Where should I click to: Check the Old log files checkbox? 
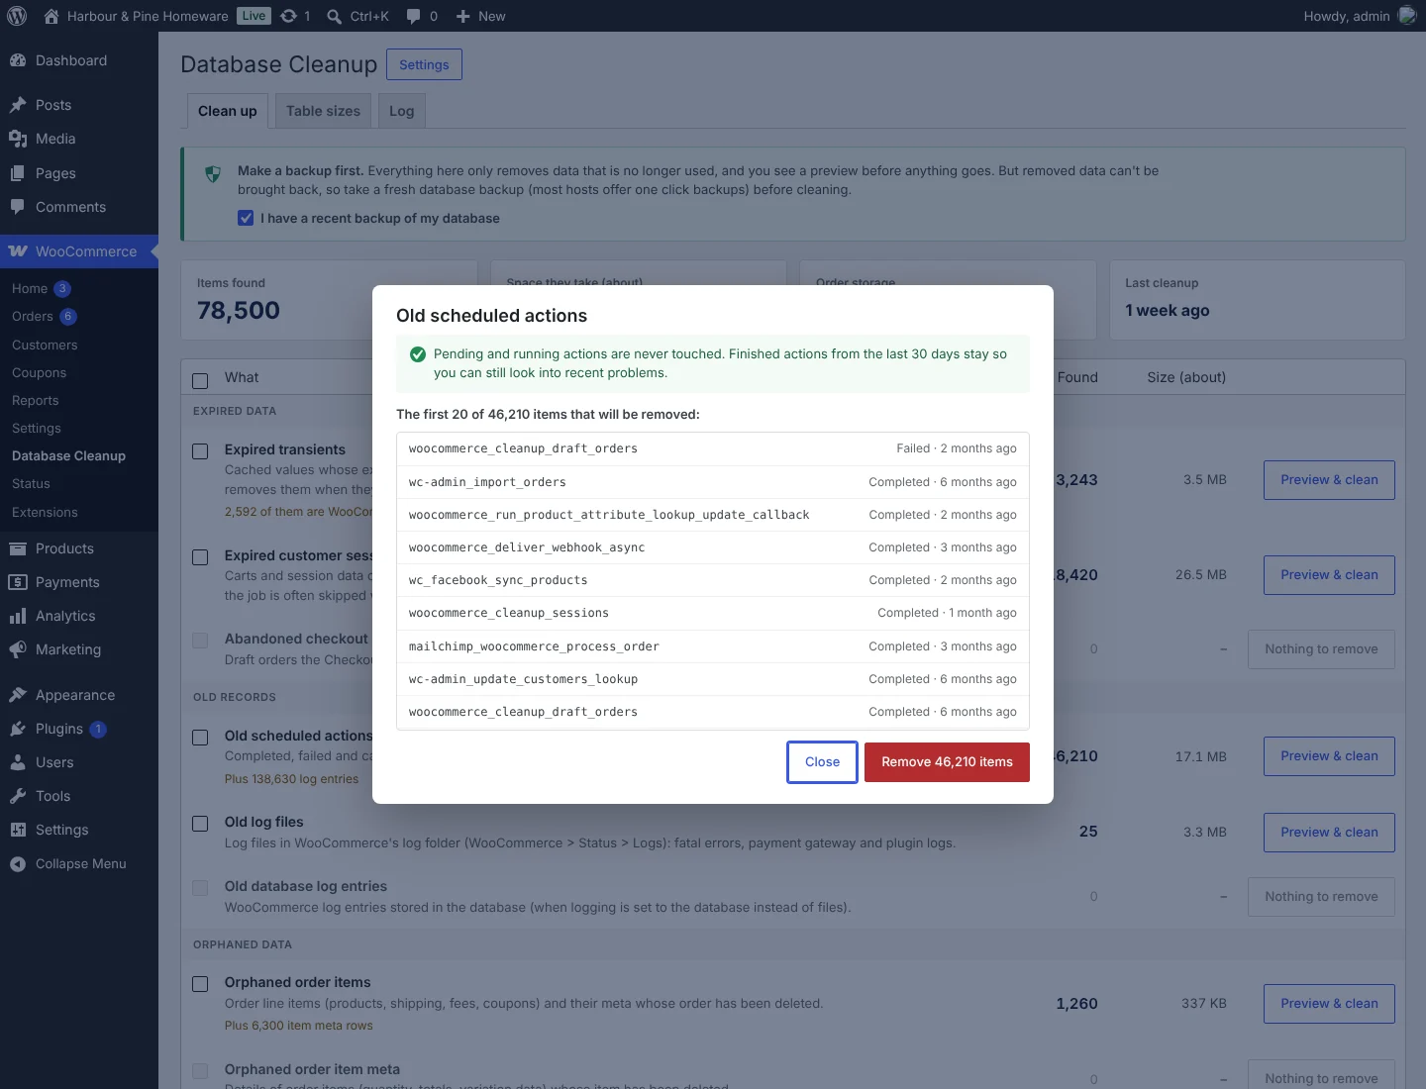(200, 824)
